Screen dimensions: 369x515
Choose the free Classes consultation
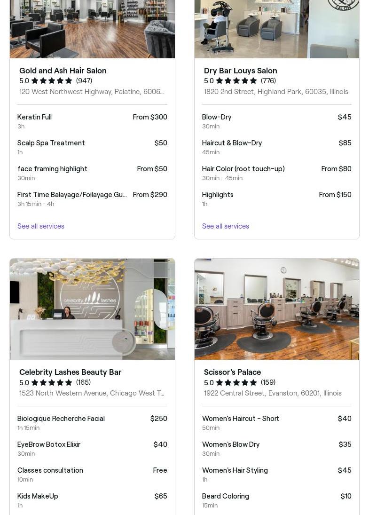(x=92, y=474)
